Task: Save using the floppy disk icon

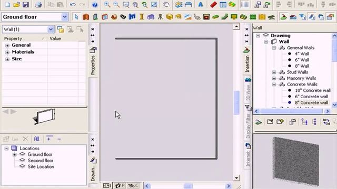Action: [x=26, y=5]
